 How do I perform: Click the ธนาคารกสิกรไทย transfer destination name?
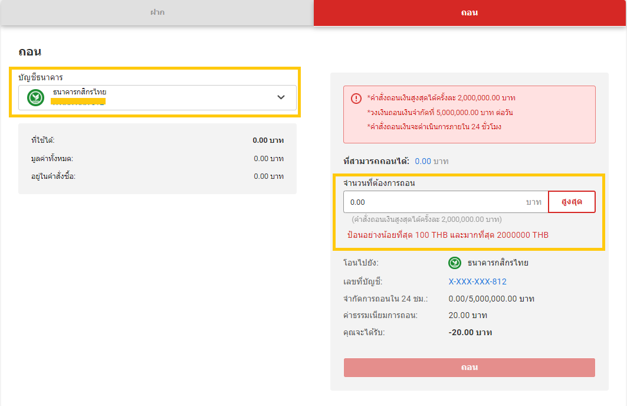(x=498, y=263)
